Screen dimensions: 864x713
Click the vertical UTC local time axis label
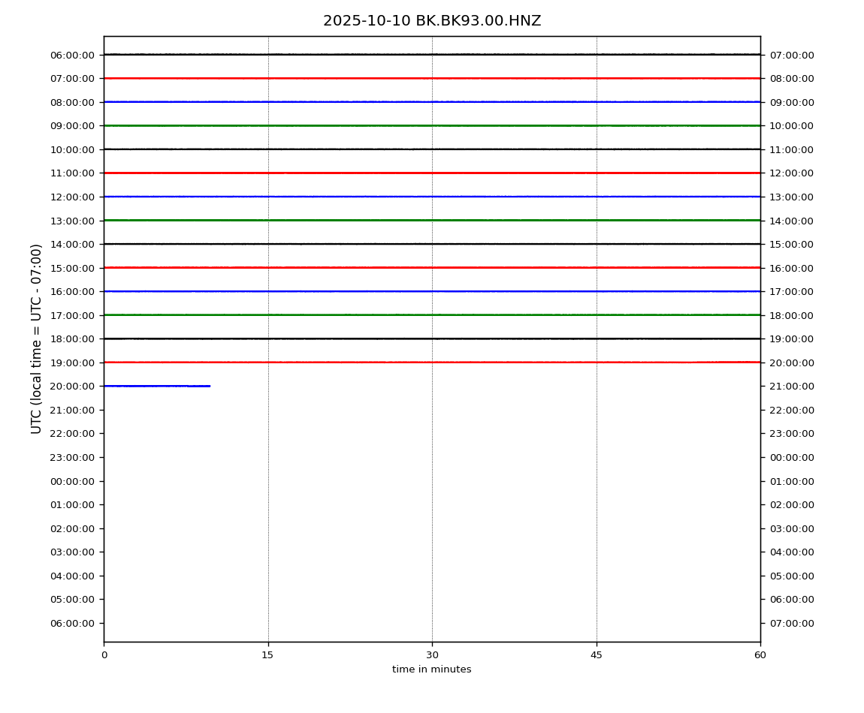[x=37, y=338]
